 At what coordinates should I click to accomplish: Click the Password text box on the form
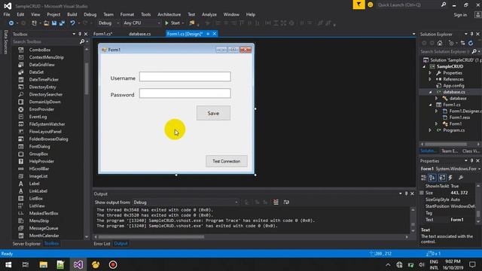185,93
